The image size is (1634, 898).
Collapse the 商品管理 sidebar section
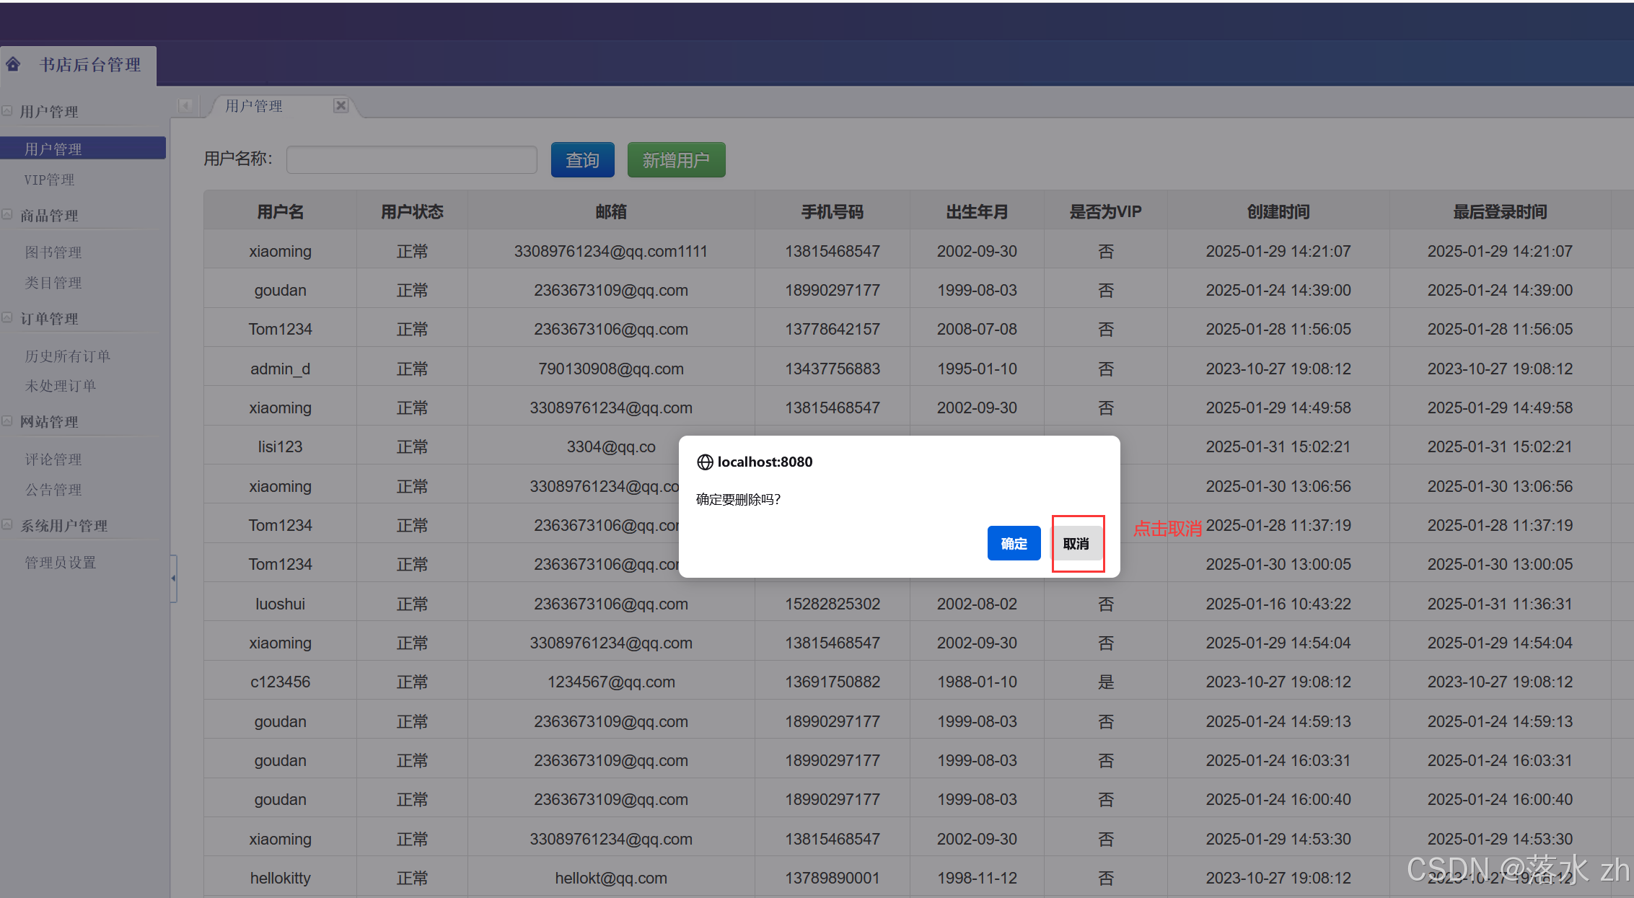[x=7, y=215]
